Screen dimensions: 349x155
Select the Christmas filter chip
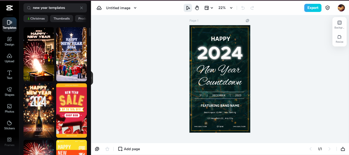[36, 18]
